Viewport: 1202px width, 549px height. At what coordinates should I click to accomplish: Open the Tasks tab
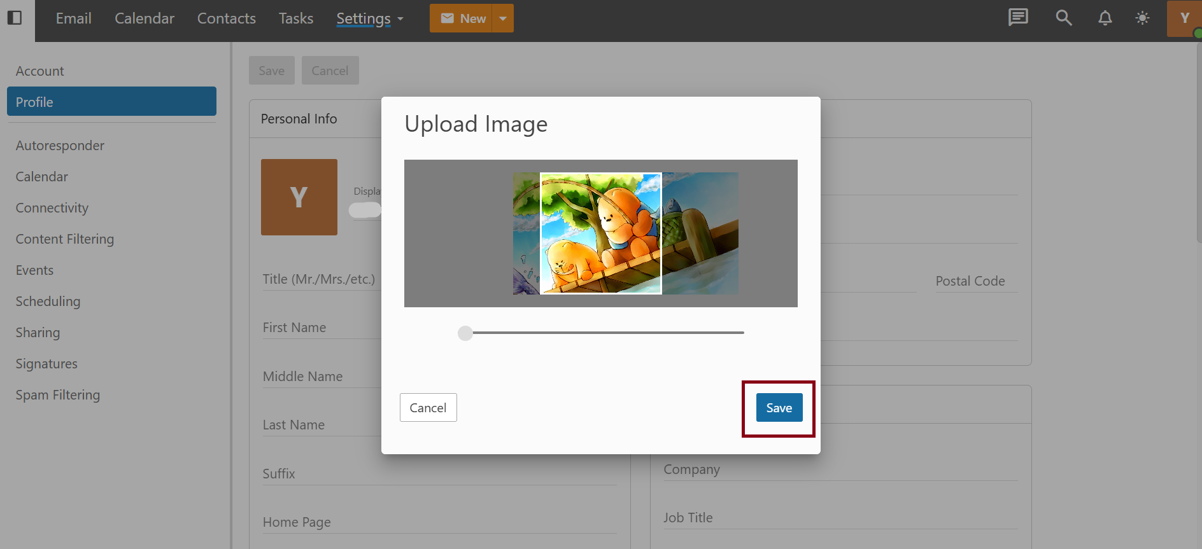point(296,18)
